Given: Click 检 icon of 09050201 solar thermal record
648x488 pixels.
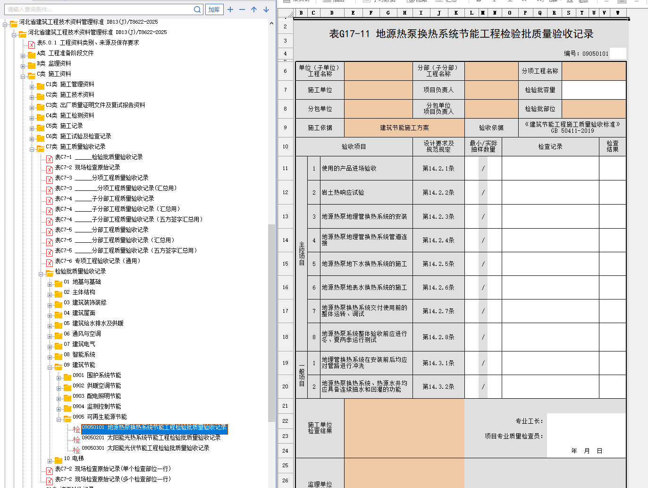Looking at the screenshot, I should [x=76, y=439].
